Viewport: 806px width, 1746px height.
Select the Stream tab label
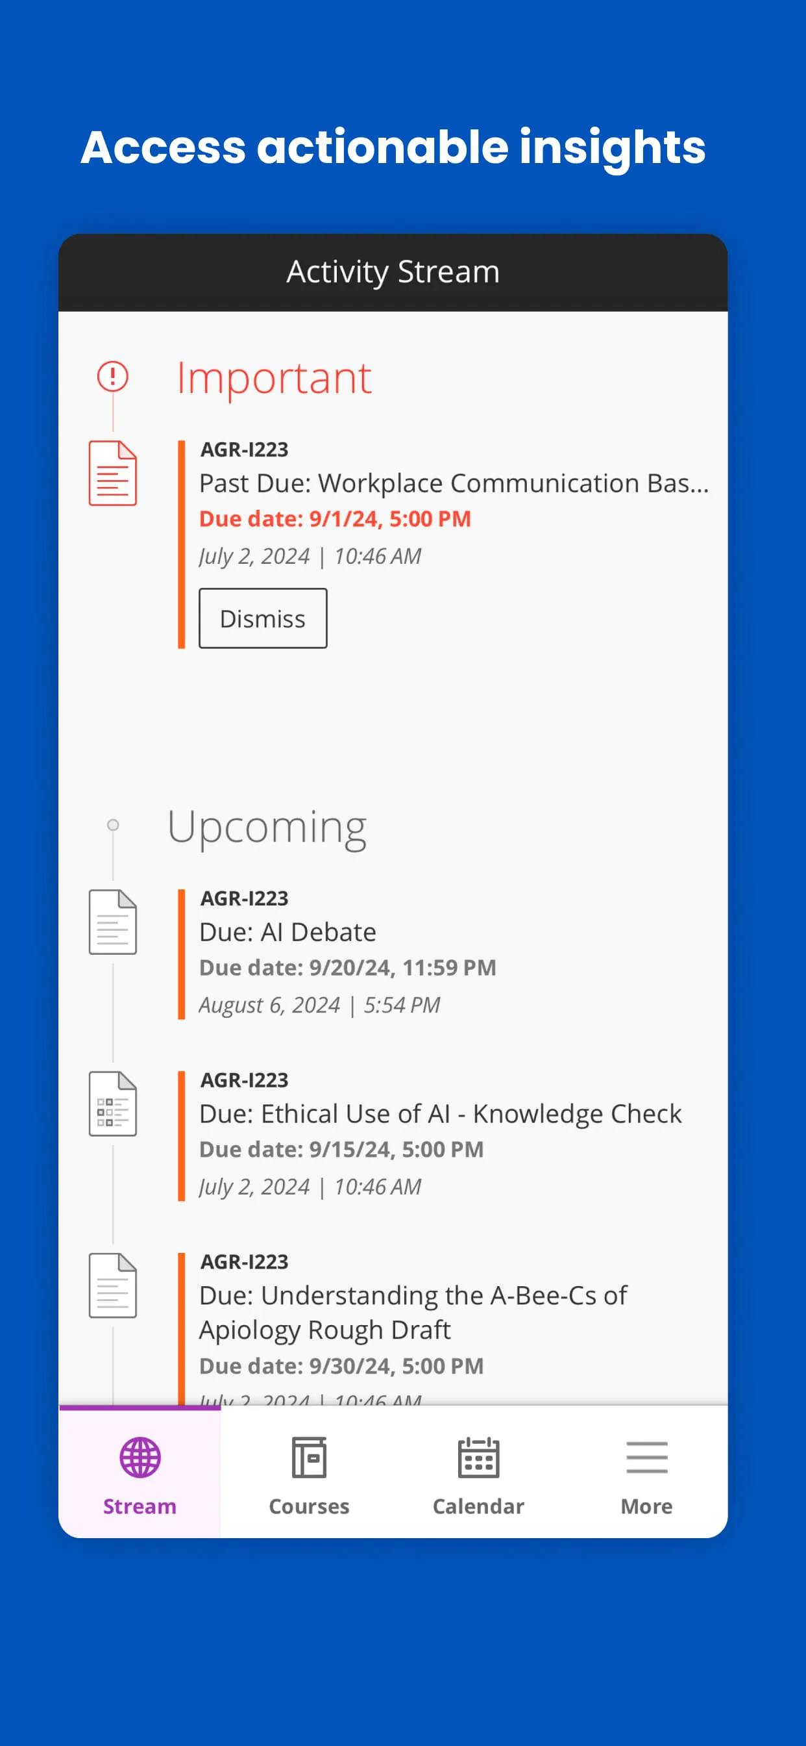coord(140,1506)
